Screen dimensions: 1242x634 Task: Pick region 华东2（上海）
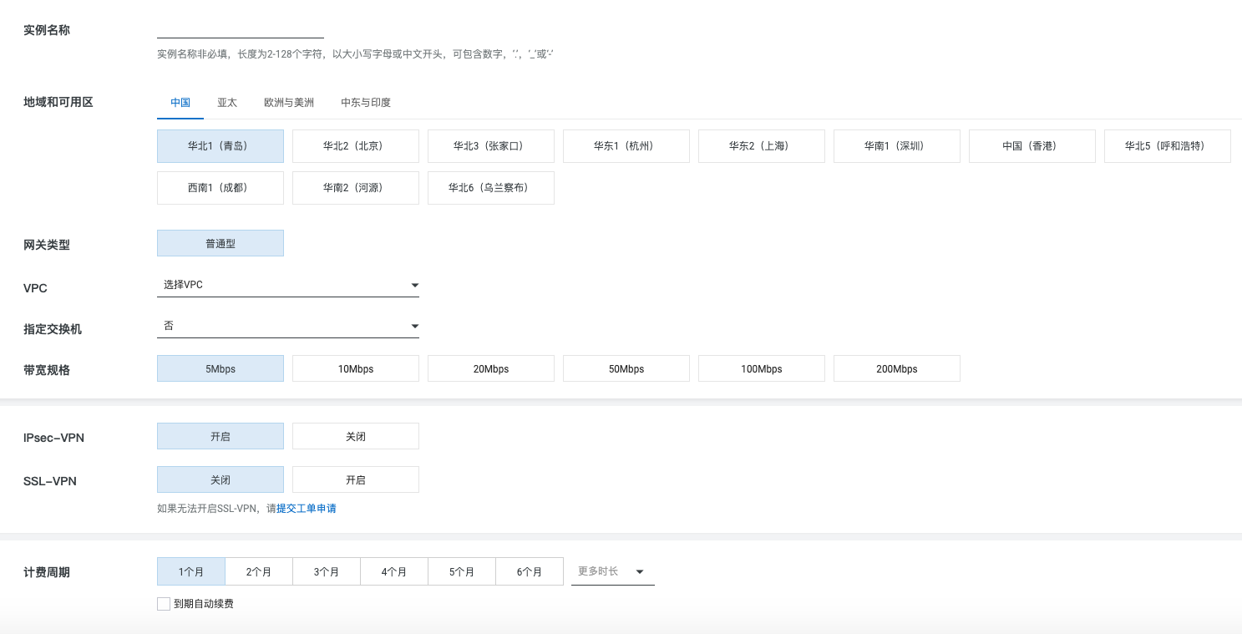point(762,146)
